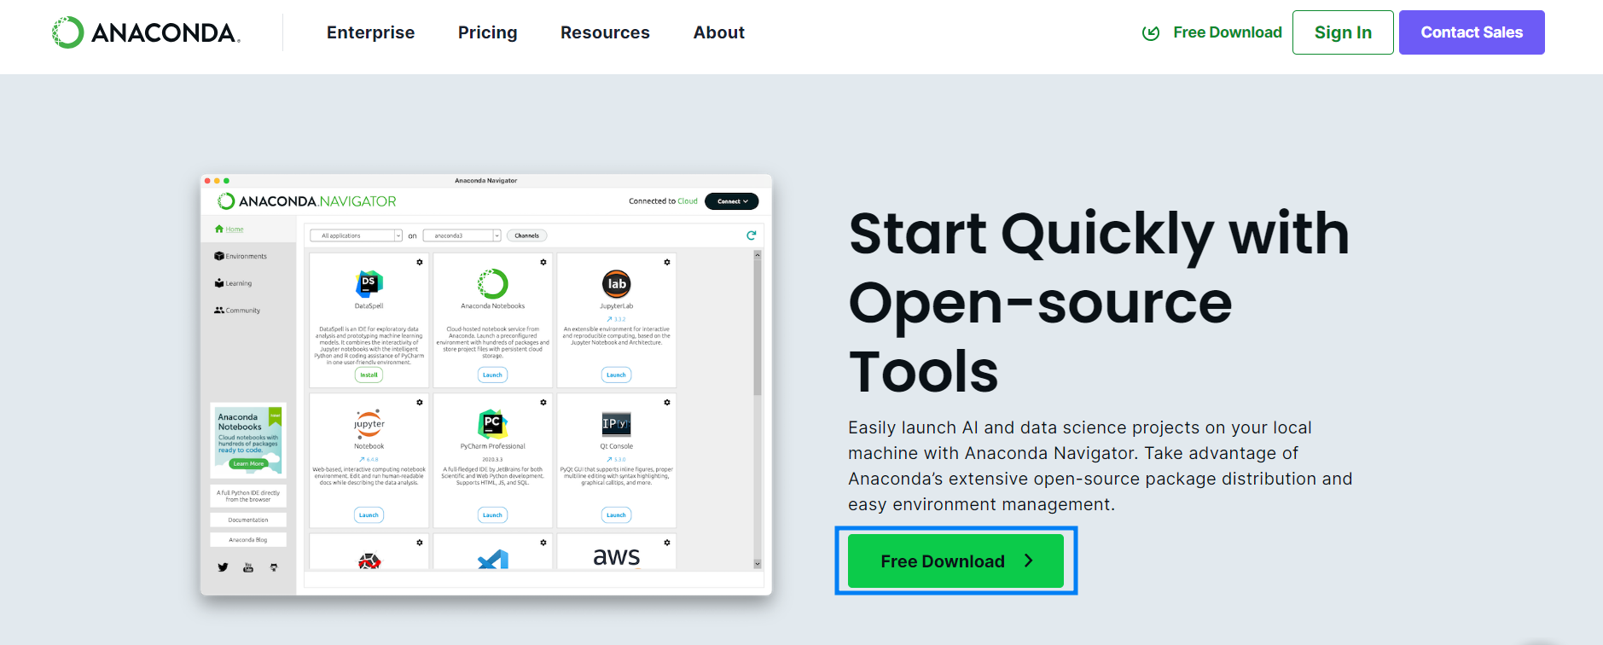Screen dimensions: 1603x645
Task: Click Launch under Anaconda Notebooks
Action: tap(492, 375)
